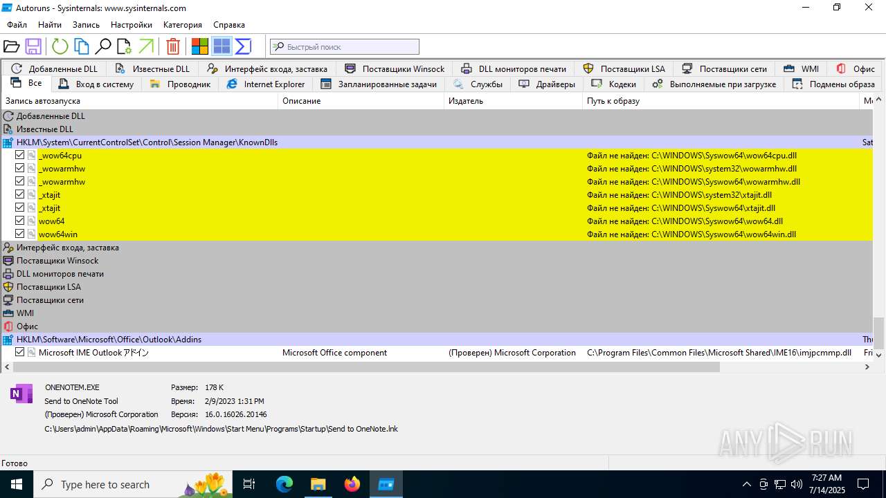Click the green Refresh toolbar icon
Image resolution: width=886 pixels, height=498 pixels.
point(60,47)
